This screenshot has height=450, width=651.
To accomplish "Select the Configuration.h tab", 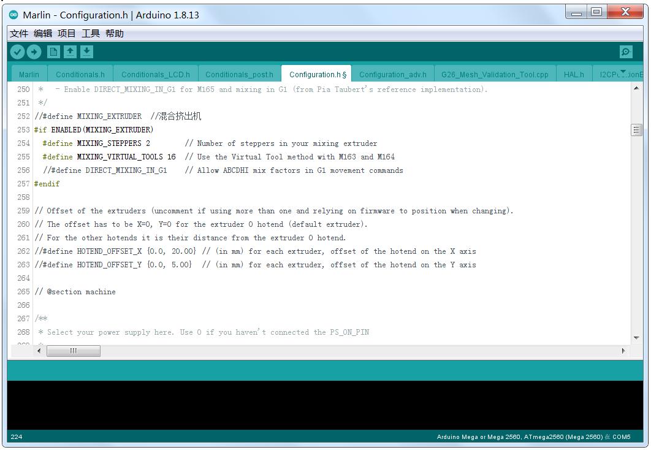I will pyautogui.click(x=316, y=75).
